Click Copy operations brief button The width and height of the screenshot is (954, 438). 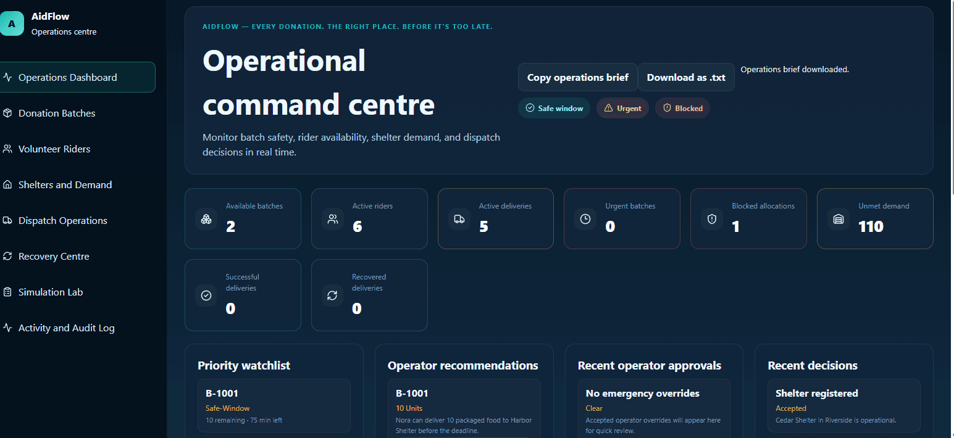coord(578,77)
